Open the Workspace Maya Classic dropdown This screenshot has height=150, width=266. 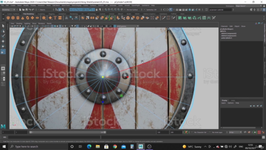click(x=249, y=6)
